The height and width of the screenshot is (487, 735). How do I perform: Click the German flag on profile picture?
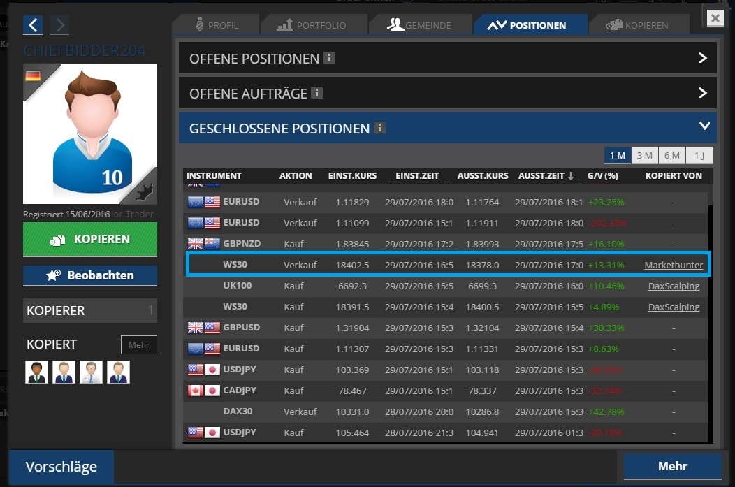(33, 75)
